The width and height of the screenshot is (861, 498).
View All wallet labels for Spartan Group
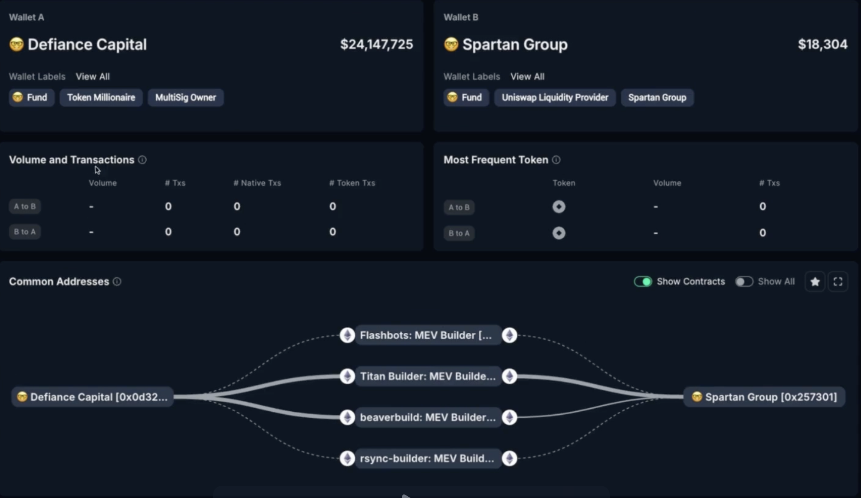pos(527,76)
